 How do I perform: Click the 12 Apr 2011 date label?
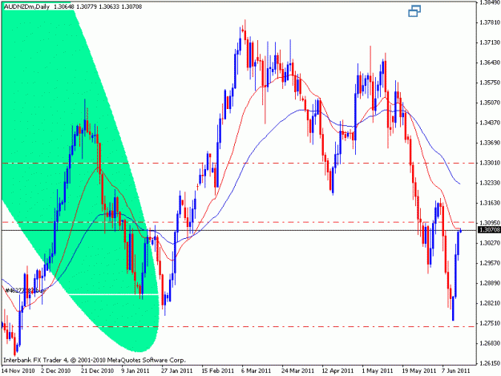click(x=337, y=370)
